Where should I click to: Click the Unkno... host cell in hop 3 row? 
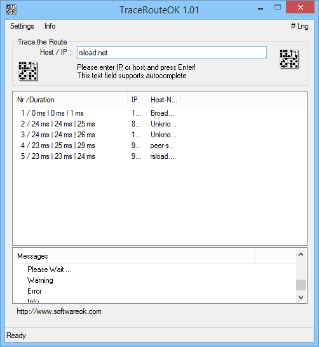coord(163,135)
